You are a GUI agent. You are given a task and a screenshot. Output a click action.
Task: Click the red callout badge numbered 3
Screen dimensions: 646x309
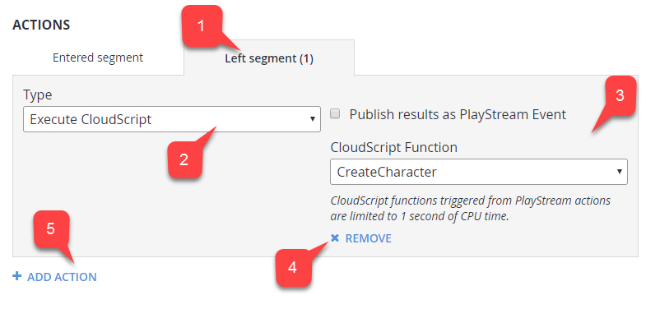click(x=620, y=96)
